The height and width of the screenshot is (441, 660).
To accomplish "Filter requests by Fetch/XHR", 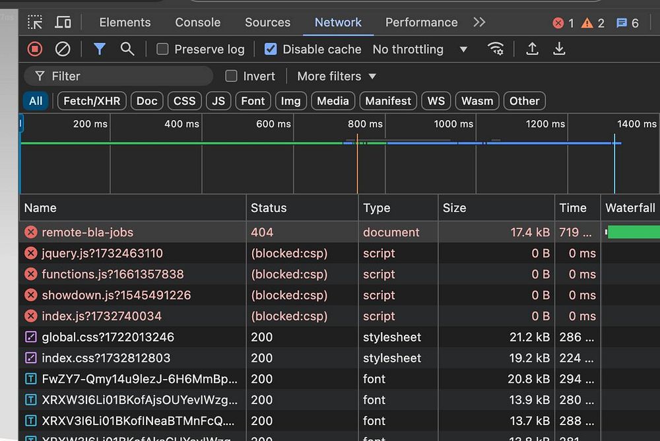I will [x=92, y=101].
